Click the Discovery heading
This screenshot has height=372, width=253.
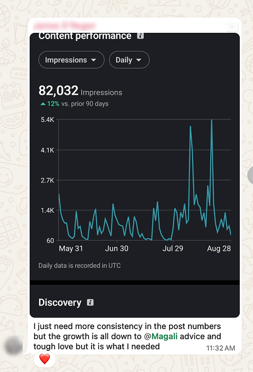[x=60, y=303]
